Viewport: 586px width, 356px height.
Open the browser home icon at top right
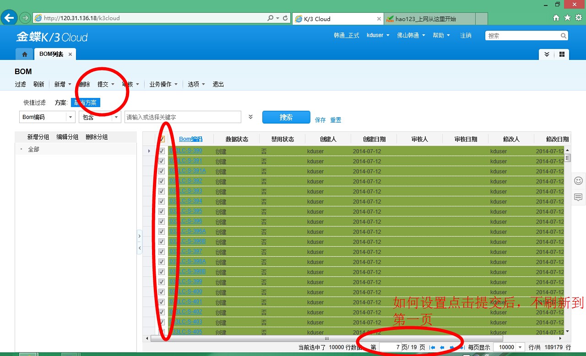click(x=556, y=18)
